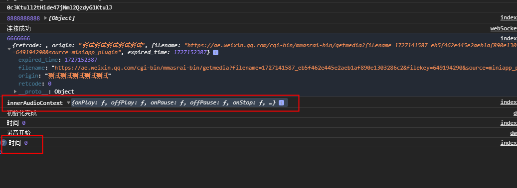Screen dimensions: 517x188
Task: Click the 时间 0 message with the 7 badge
Action: point(18,143)
